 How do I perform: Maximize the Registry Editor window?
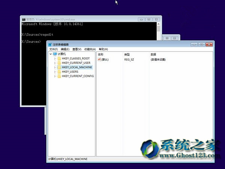201,44
